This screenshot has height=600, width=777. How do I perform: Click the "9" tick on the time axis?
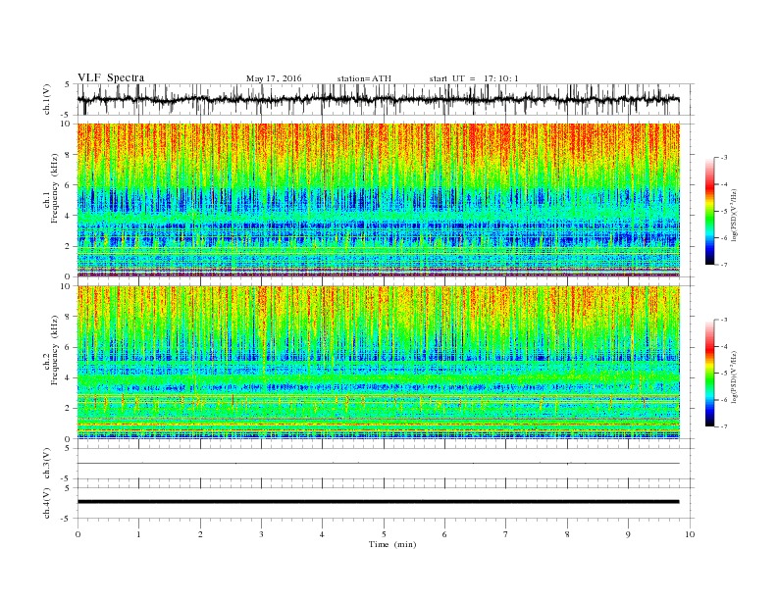click(628, 534)
